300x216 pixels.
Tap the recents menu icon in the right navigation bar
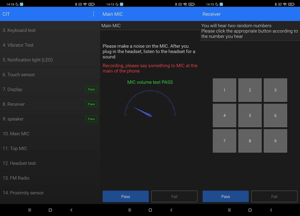point(229,210)
